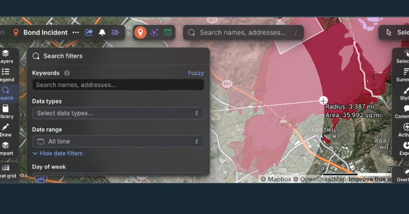Click the collapse double-chevron at toolbar left
This screenshot has width=409, height=214.
click(2, 32)
